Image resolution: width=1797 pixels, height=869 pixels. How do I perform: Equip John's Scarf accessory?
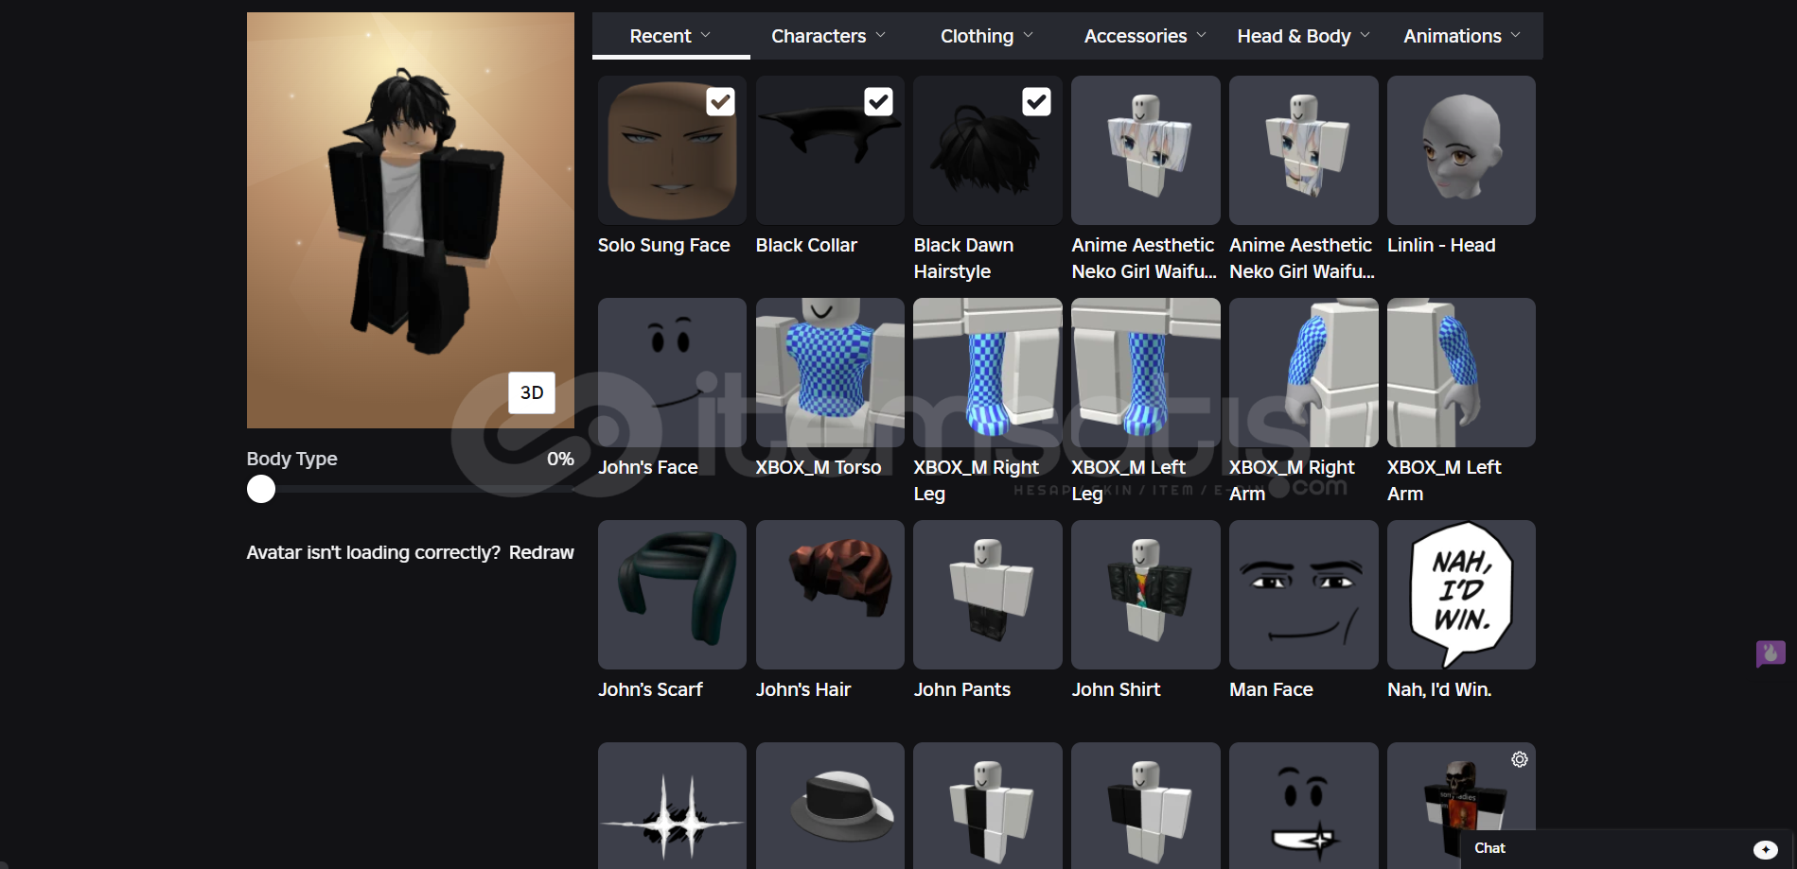pyautogui.click(x=672, y=595)
